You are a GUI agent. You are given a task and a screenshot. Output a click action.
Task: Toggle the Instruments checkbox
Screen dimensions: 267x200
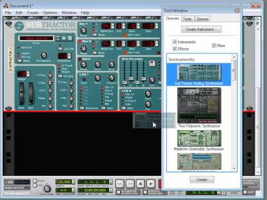(175, 42)
